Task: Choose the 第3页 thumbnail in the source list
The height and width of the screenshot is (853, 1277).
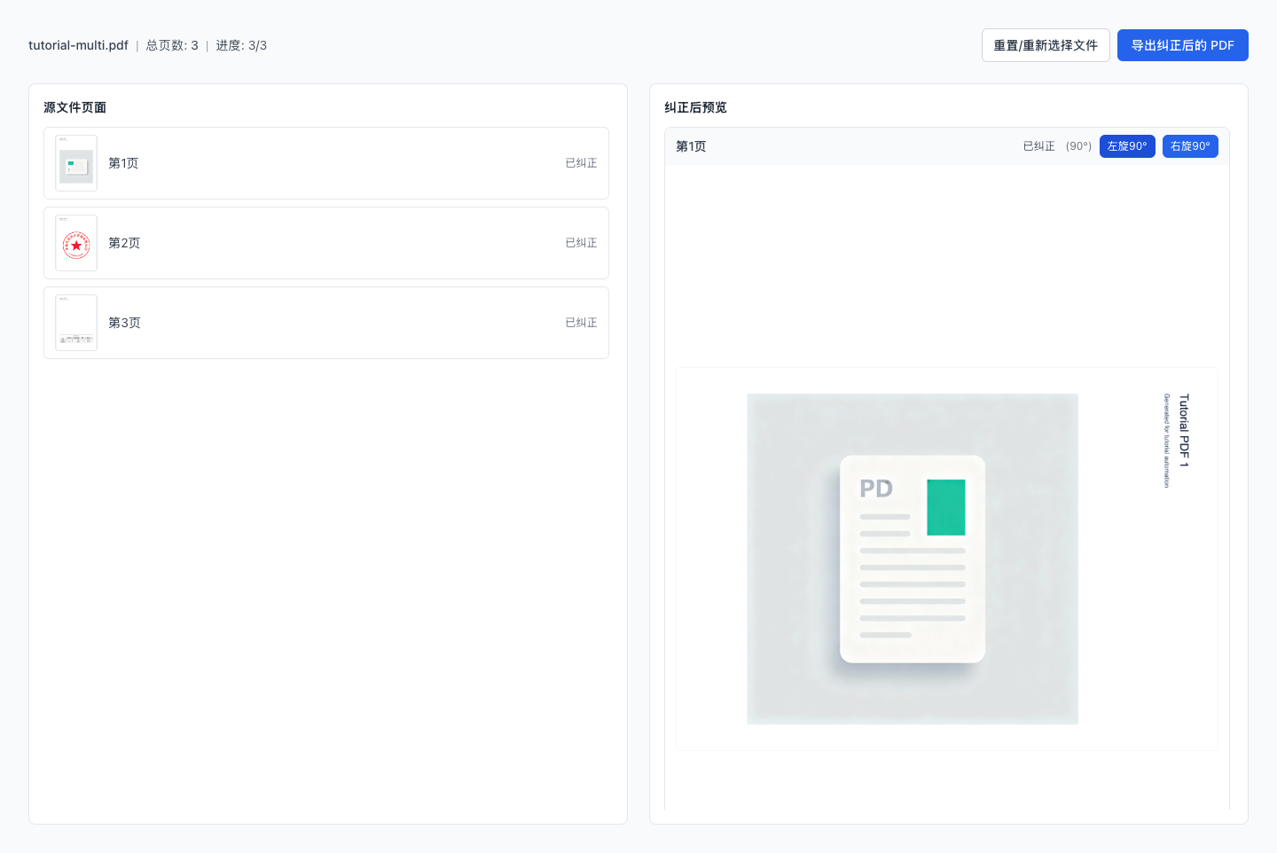Action: pyautogui.click(x=76, y=323)
